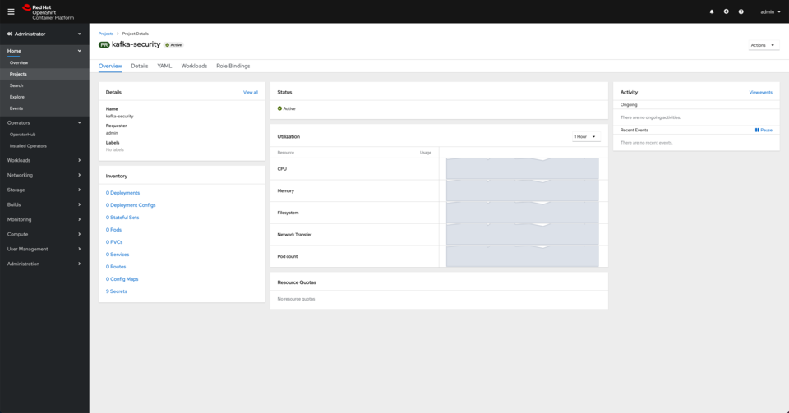Click the PR project badge icon
Viewport: 789px width, 413px height.
click(104, 44)
